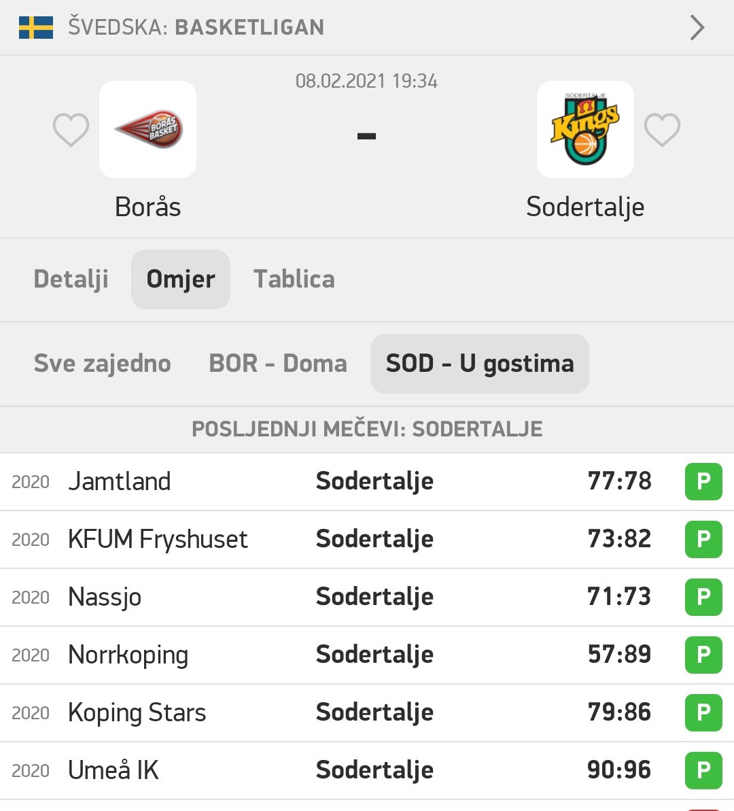The image size is (734, 811).
Task: Tap the Swedish flag icon
Action: point(36,28)
